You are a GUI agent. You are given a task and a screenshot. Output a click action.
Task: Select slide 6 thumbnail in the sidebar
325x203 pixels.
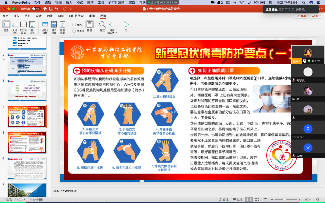(x=27, y=168)
